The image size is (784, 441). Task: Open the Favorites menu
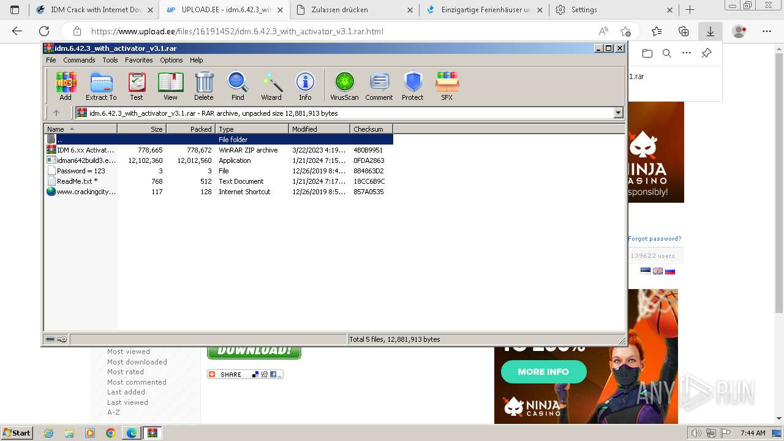coord(139,60)
